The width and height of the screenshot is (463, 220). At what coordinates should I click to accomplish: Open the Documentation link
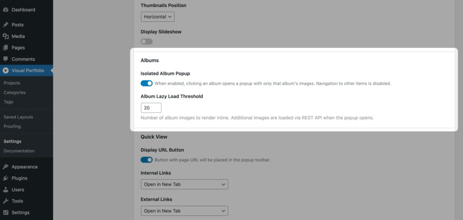point(19,151)
